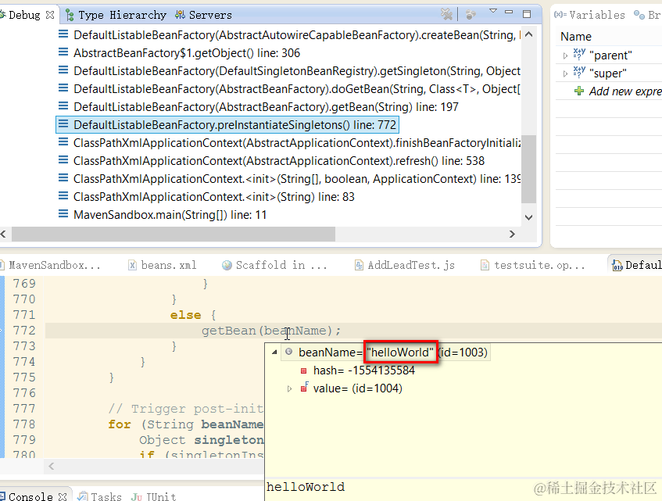Click the "super" watch expression icon
Viewport: 662px width, 501px height.
(x=579, y=72)
